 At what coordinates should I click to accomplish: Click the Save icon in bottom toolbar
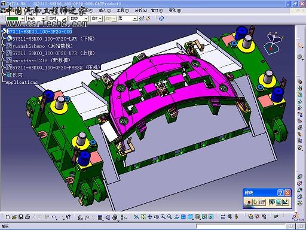click(x=21, y=217)
